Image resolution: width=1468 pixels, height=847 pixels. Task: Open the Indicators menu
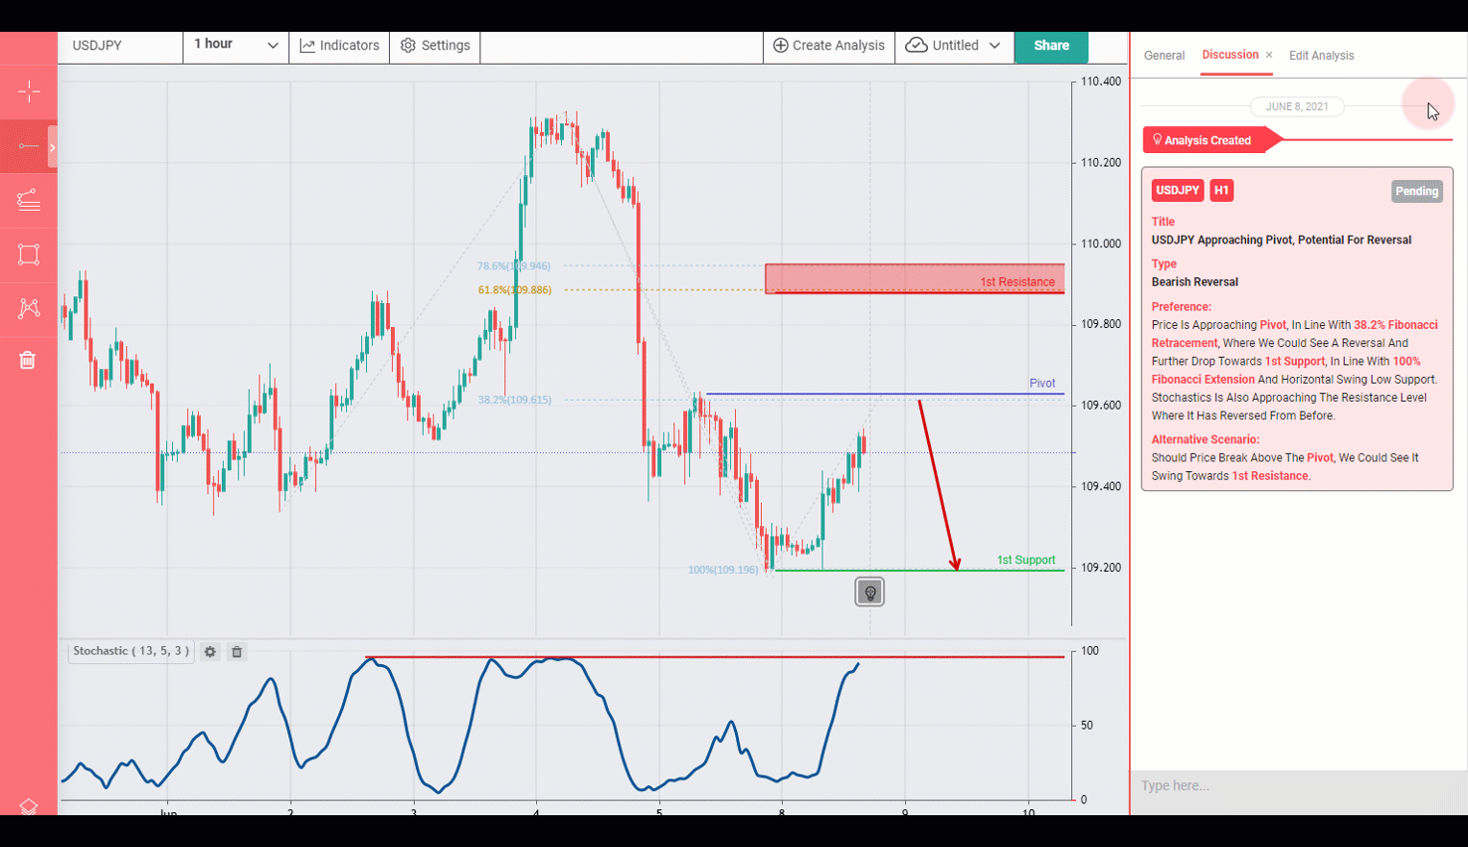pyautogui.click(x=339, y=46)
